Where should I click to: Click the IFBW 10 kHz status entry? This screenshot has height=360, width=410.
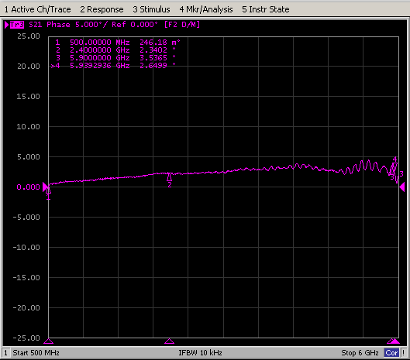click(200, 353)
